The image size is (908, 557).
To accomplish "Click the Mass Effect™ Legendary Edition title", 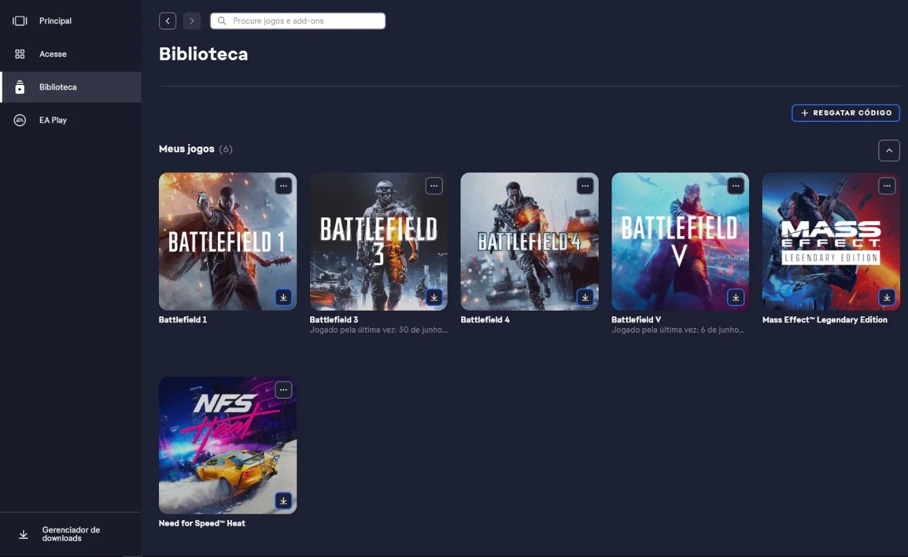I will pos(825,320).
